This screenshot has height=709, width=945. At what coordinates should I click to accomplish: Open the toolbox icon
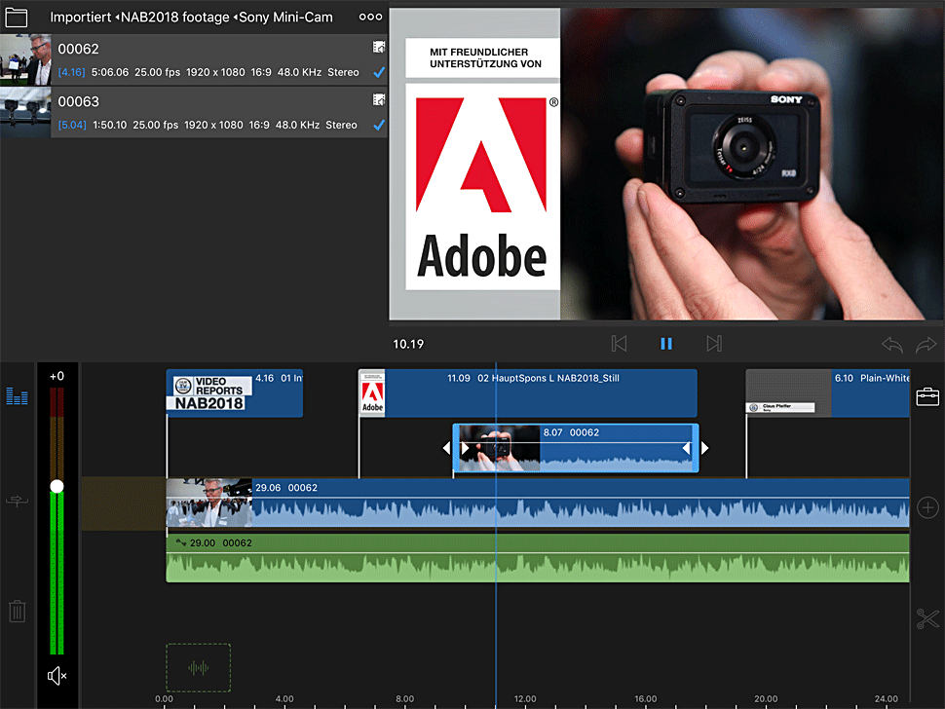(x=927, y=397)
